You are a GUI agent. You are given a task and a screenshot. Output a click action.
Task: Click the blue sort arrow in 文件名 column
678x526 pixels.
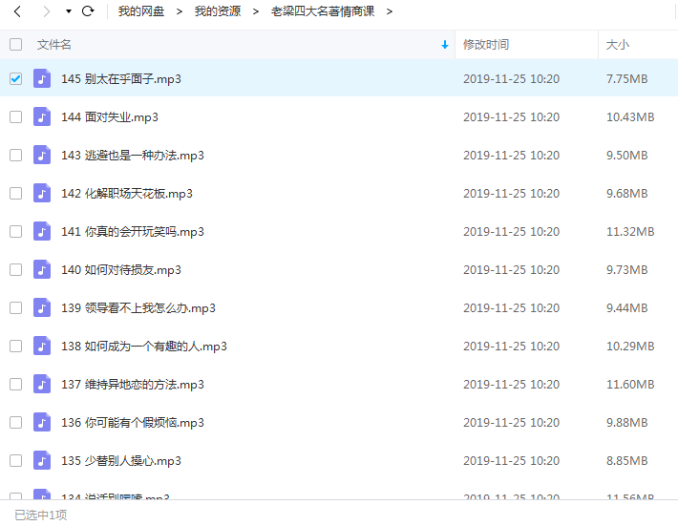tap(445, 45)
